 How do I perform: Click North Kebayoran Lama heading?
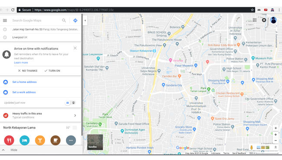point(19,128)
